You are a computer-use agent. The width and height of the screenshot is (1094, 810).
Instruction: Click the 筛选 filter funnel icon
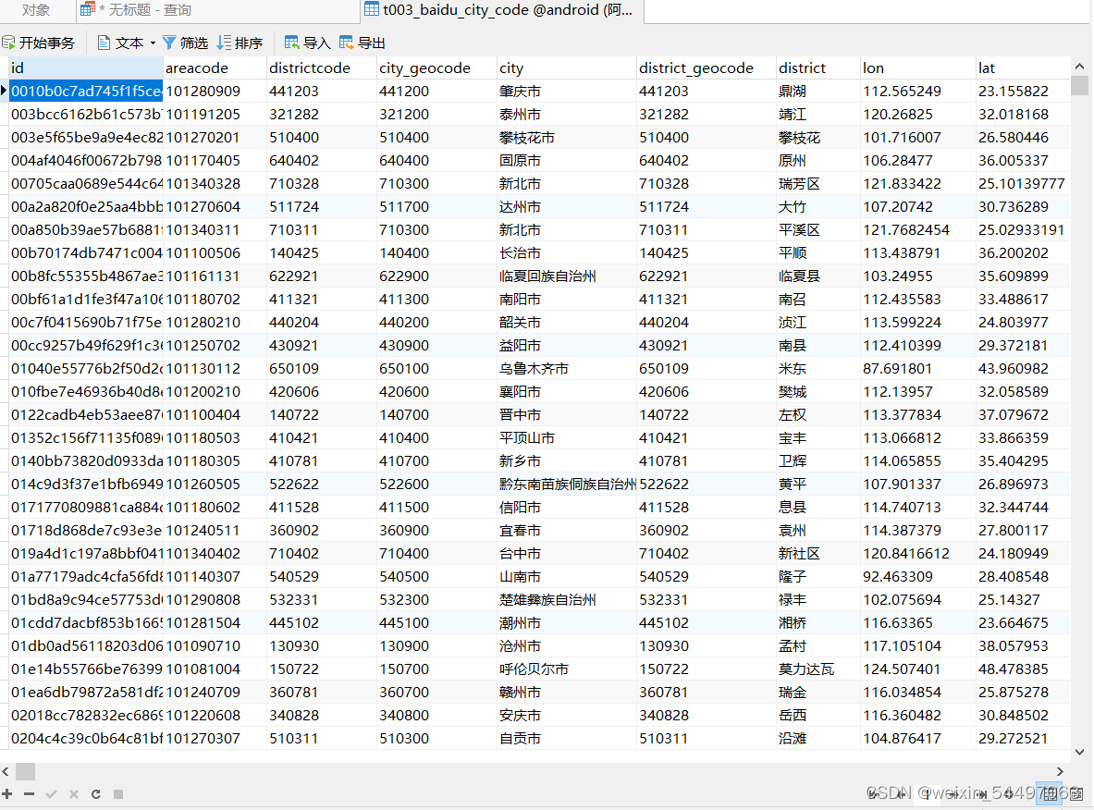169,43
